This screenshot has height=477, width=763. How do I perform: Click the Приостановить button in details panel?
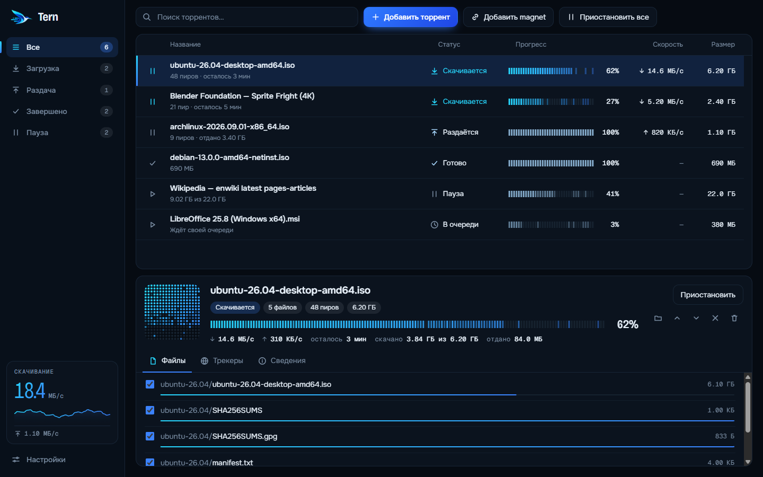point(708,295)
